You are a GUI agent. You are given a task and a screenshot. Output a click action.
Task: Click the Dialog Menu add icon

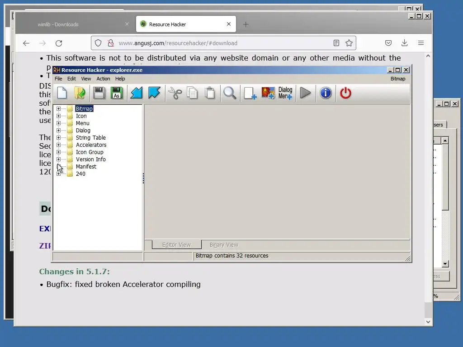[x=285, y=93]
